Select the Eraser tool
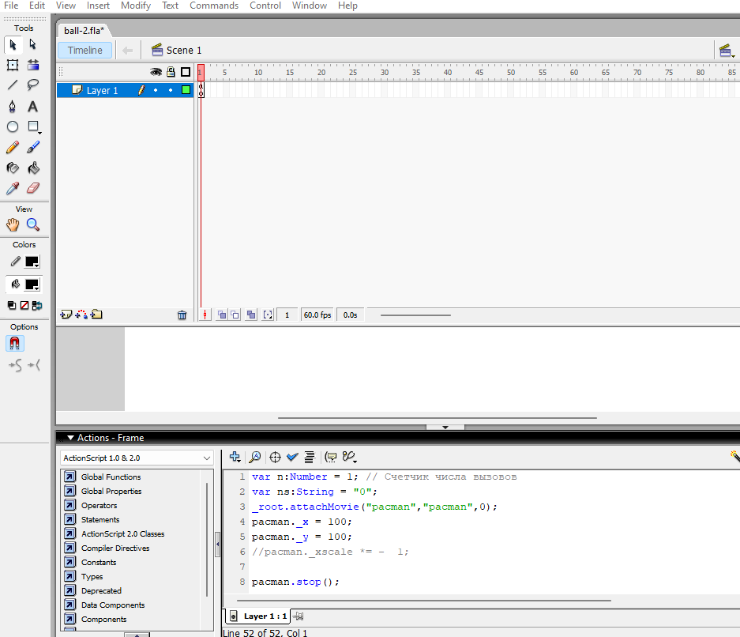This screenshot has height=637, width=740. coord(33,188)
